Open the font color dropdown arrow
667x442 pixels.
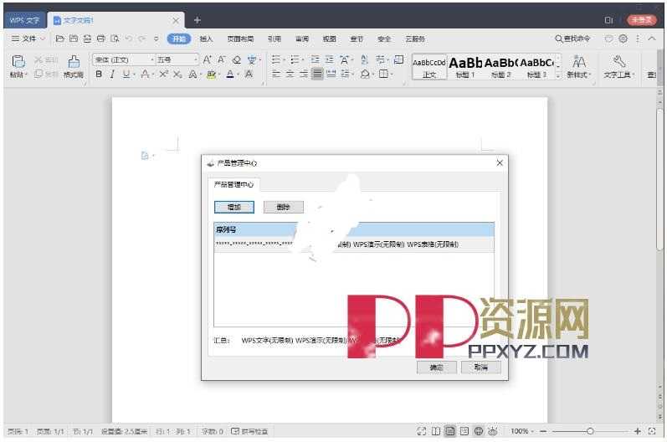(238, 75)
